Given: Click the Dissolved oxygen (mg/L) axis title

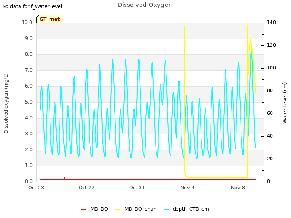Looking at the screenshot, I should point(6,104).
